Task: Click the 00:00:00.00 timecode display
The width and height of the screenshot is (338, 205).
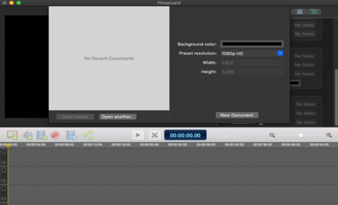Action: pyautogui.click(x=185, y=135)
